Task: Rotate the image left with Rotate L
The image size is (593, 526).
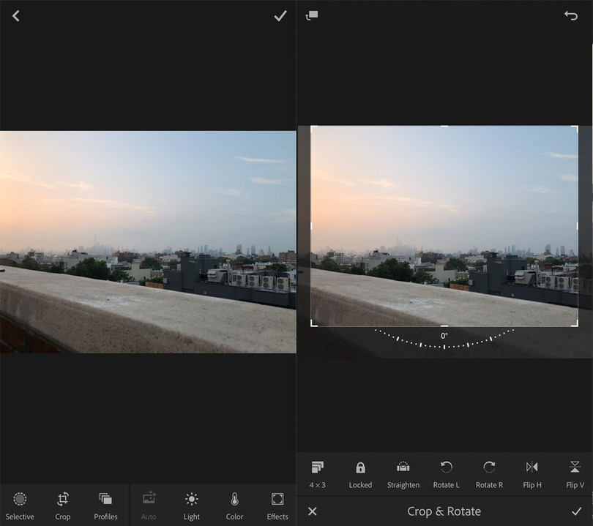Action: pyautogui.click(x=447, y=473)
